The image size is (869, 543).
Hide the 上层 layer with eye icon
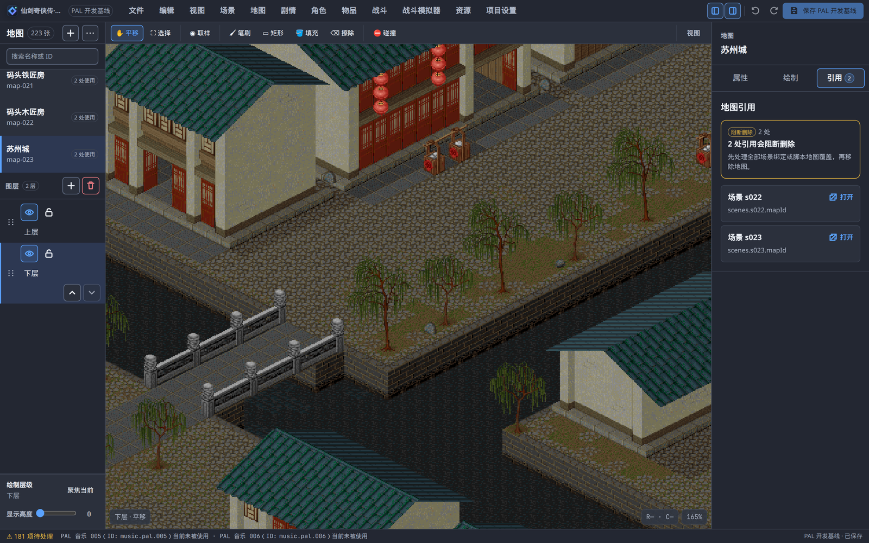tap(29, 212)
